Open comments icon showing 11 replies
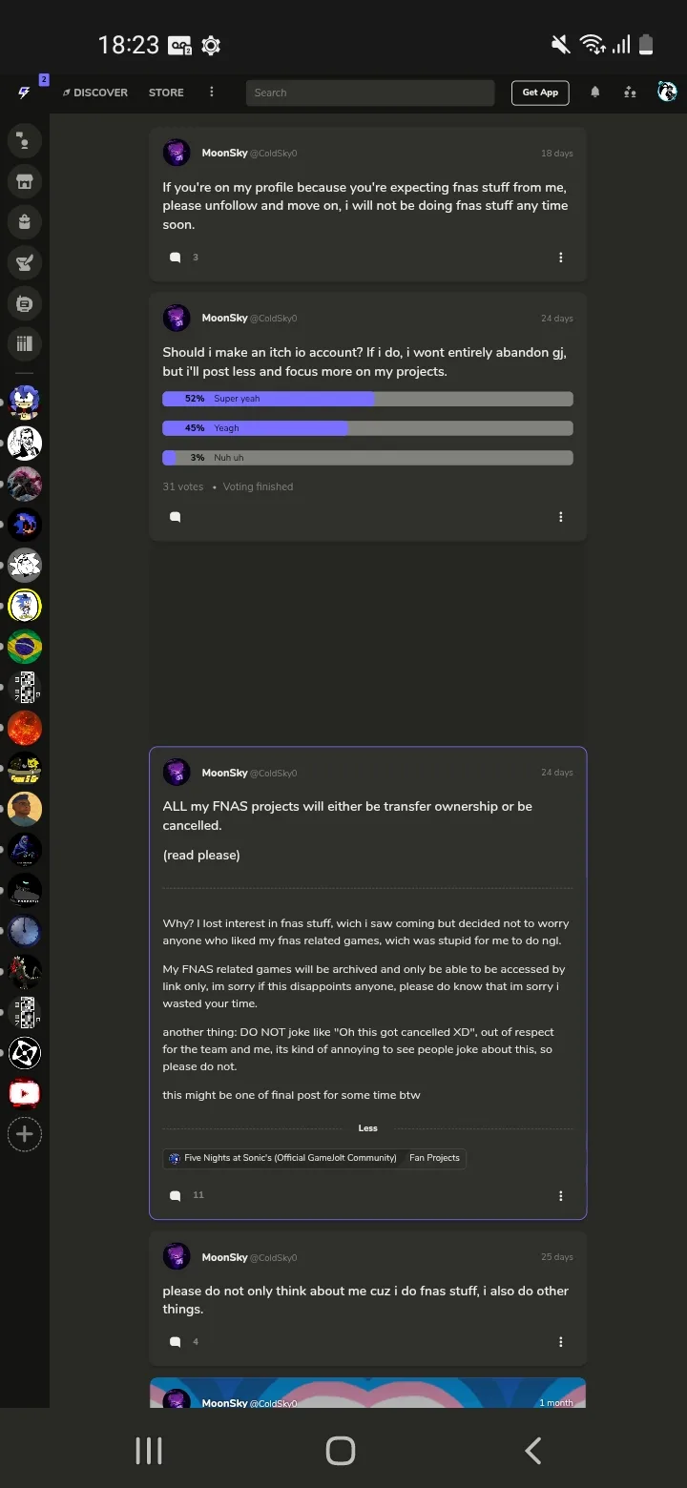Screen dimensions: 687x1488 [176, 1195]
